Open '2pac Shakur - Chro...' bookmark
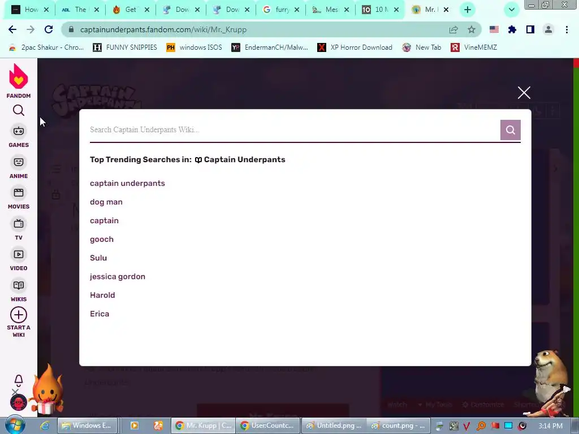579x434 pixels. click(46, 47)
